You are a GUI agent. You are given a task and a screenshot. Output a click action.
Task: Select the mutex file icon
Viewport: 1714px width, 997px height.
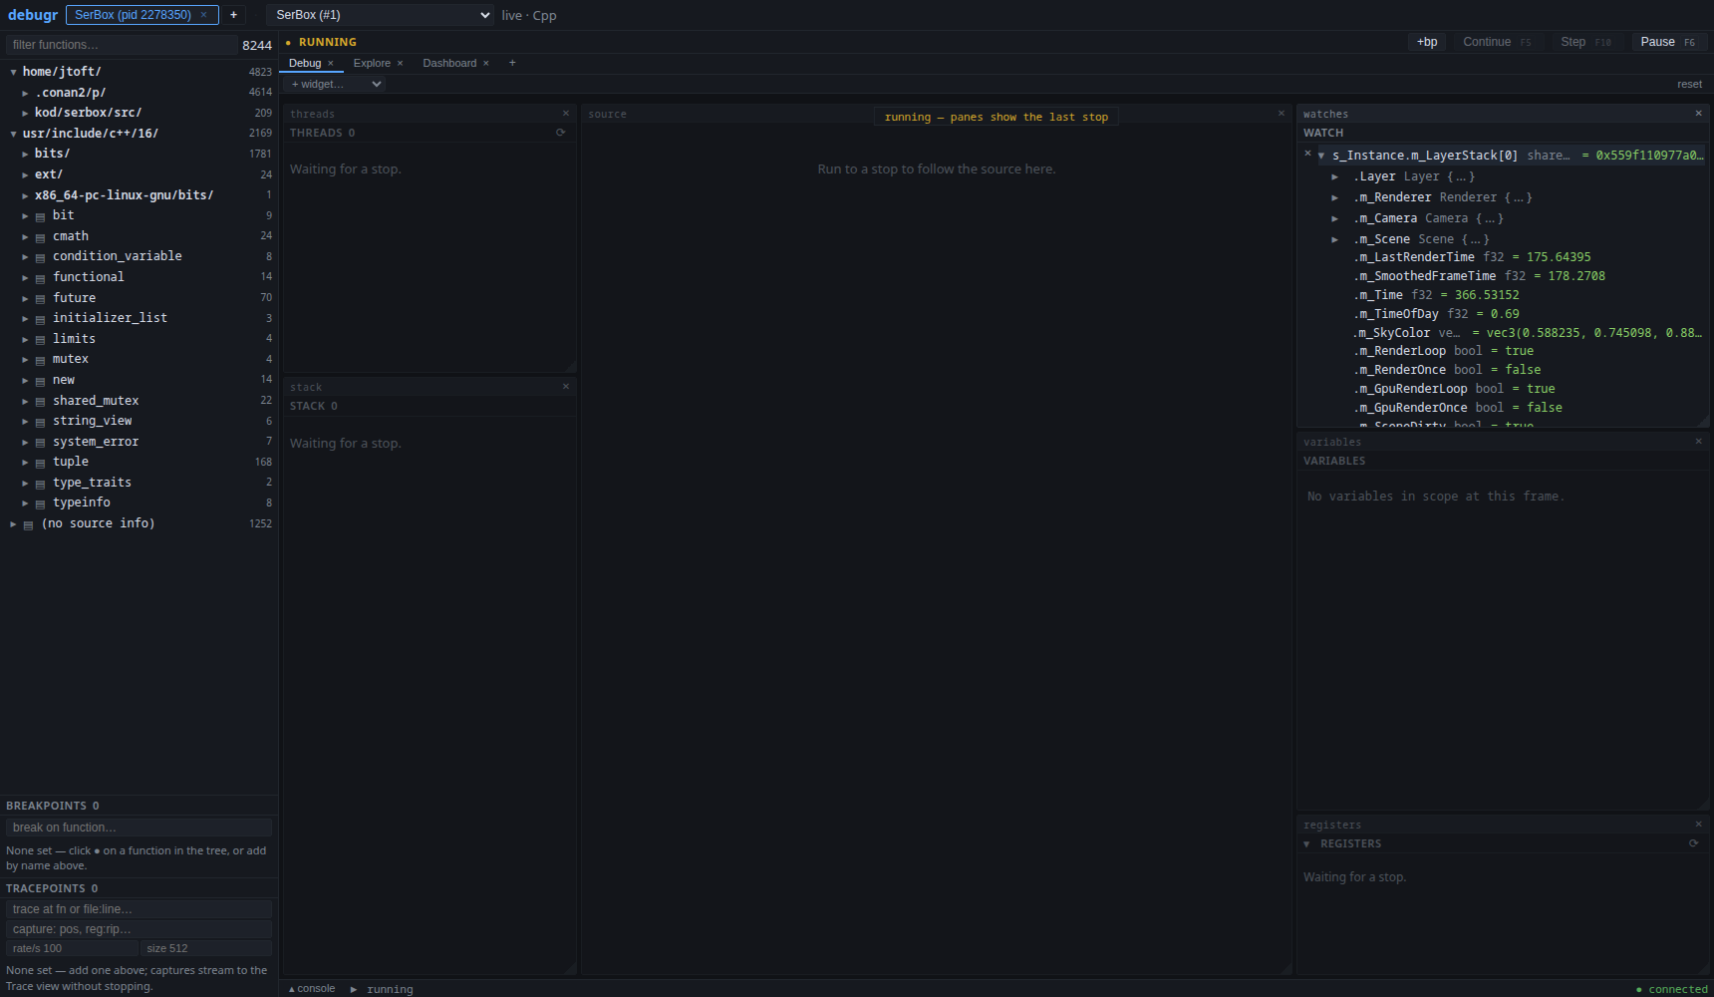click(40, 360)
